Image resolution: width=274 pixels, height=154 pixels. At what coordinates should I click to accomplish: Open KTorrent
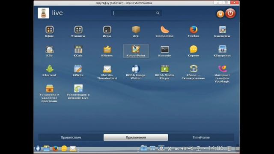(x=50, y=71)
